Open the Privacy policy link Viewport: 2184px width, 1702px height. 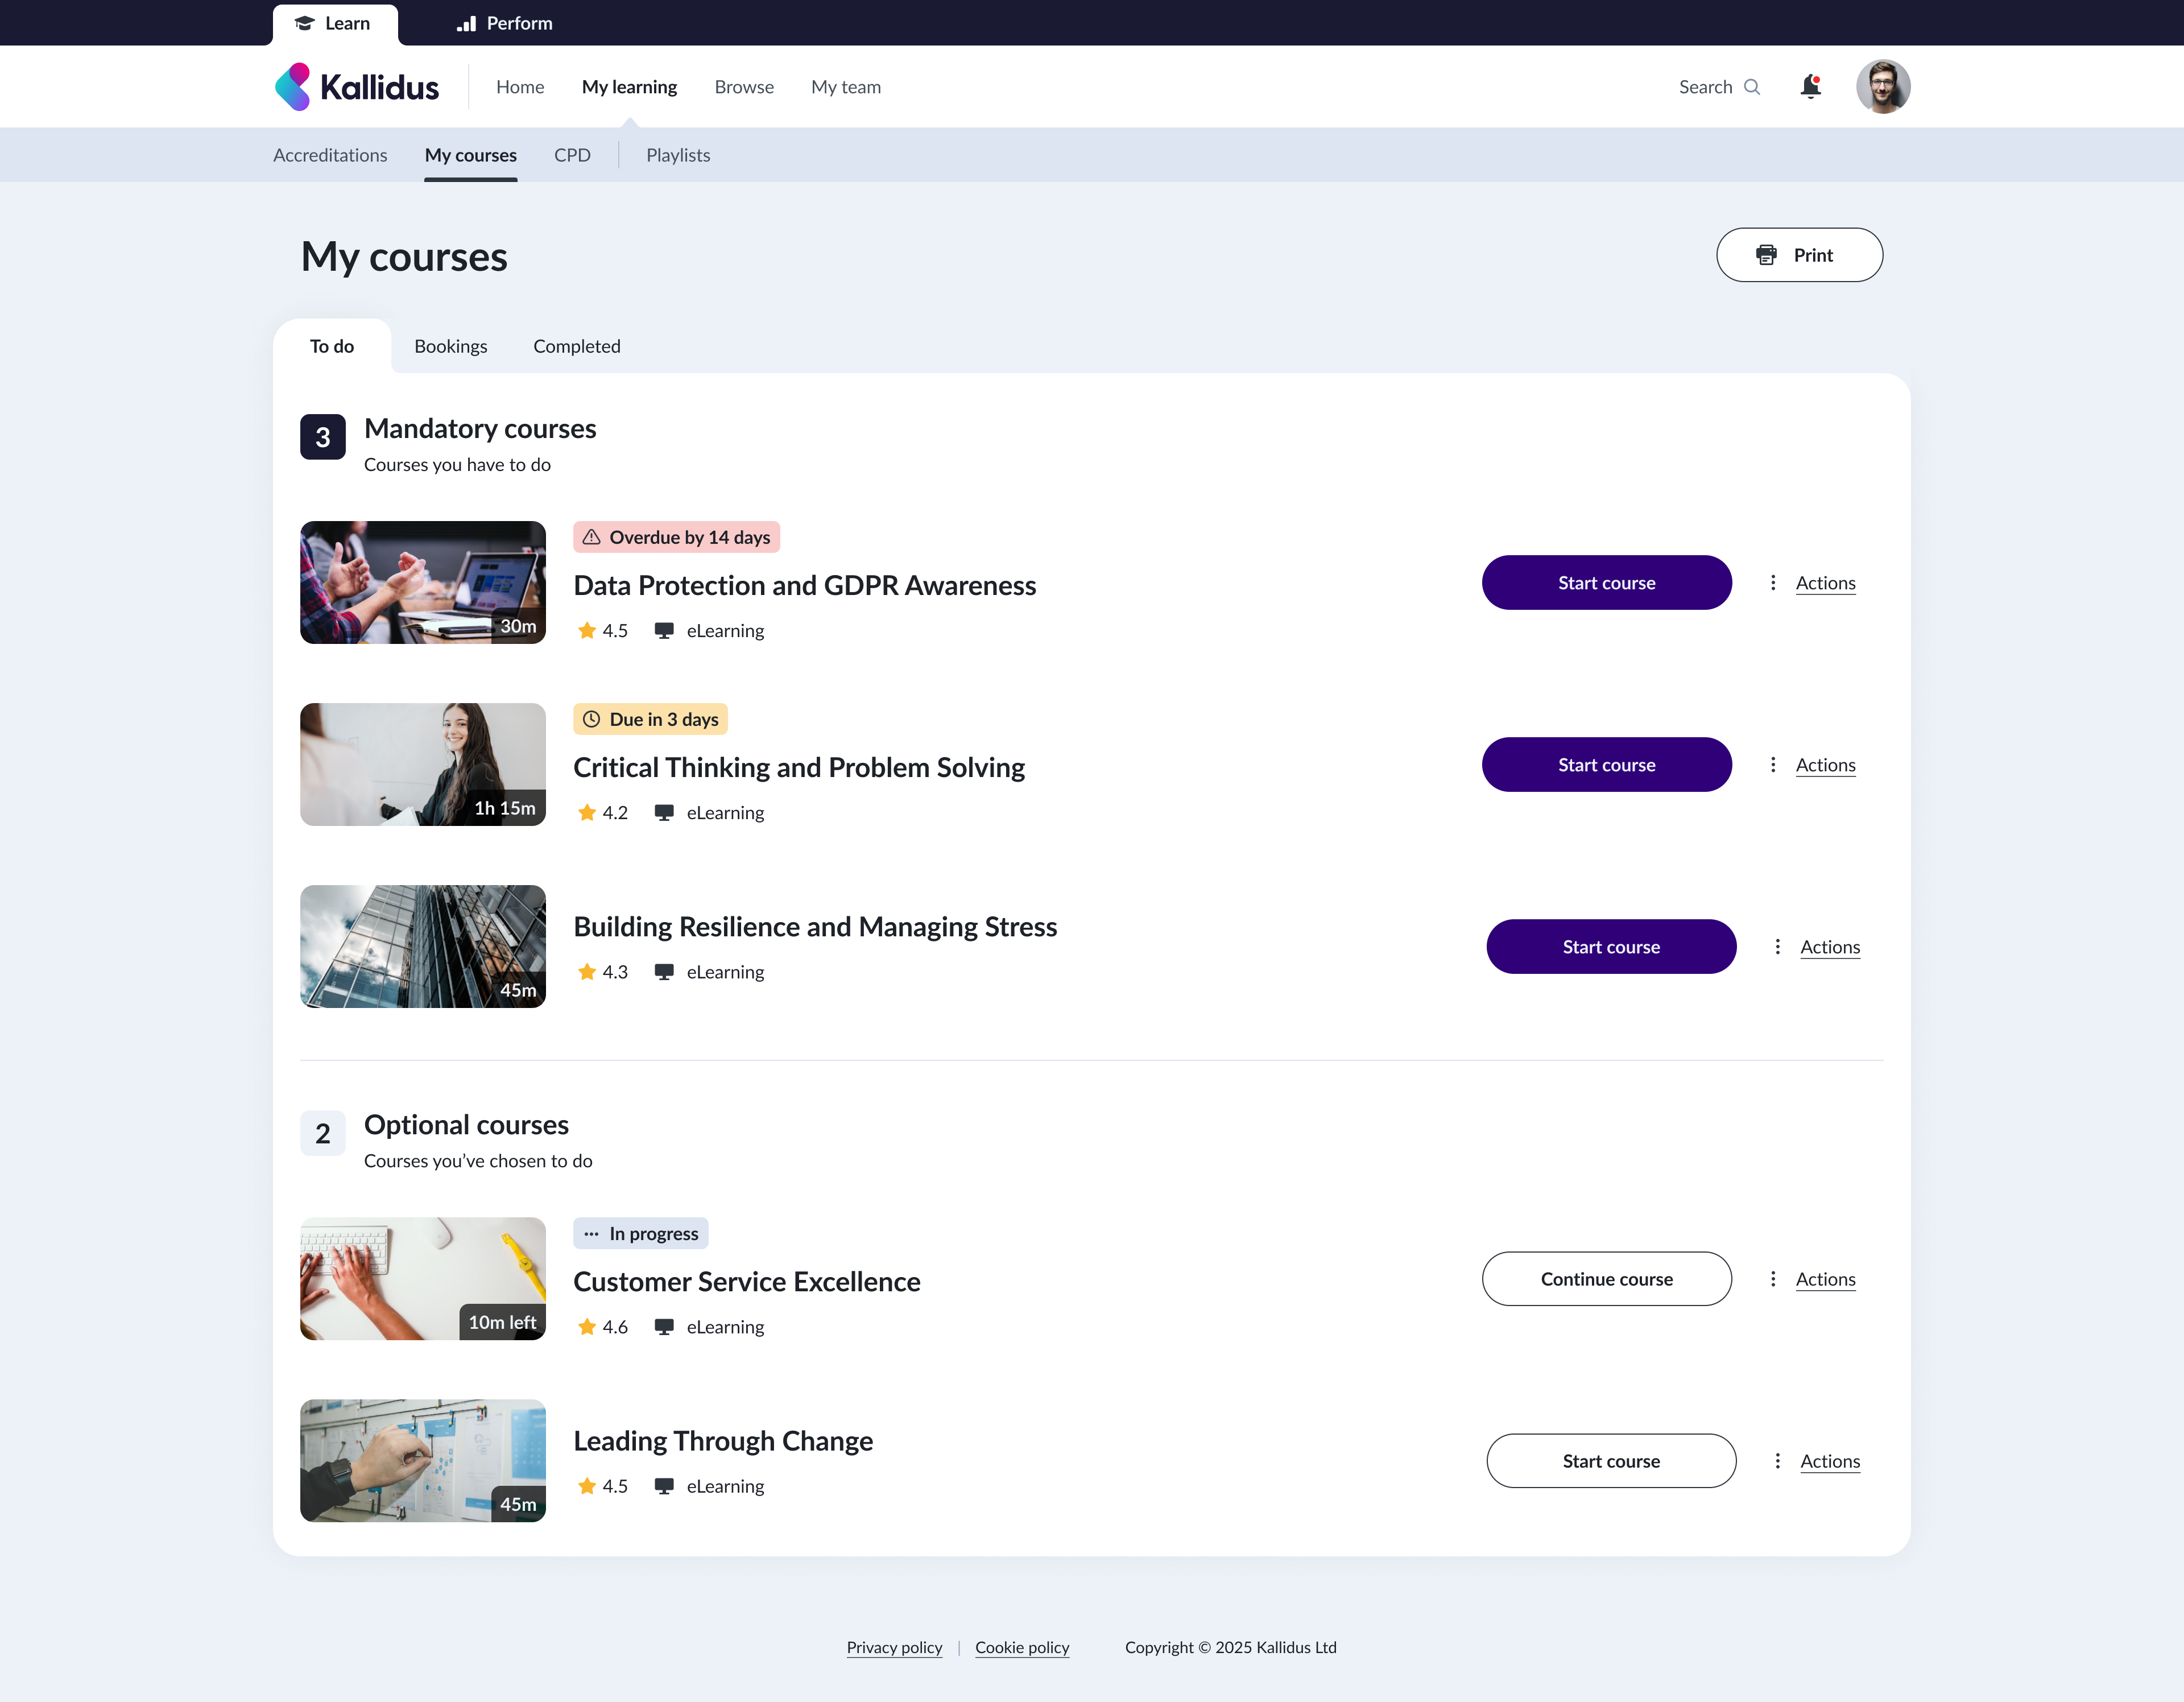click(x=894, y=1647)
